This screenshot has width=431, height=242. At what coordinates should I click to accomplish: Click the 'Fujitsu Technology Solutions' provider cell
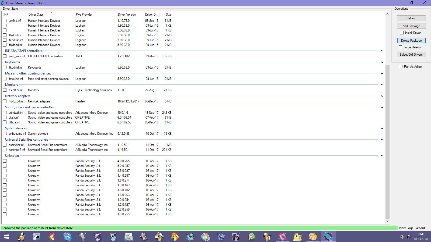[93, 90]
